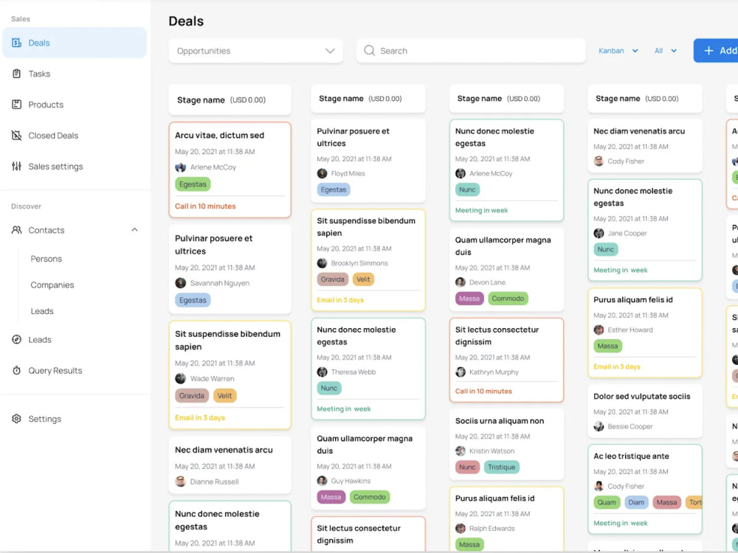Click Dianne Russell's avatar
Viewport: 738px width, 553px height.
click(180, 481)
